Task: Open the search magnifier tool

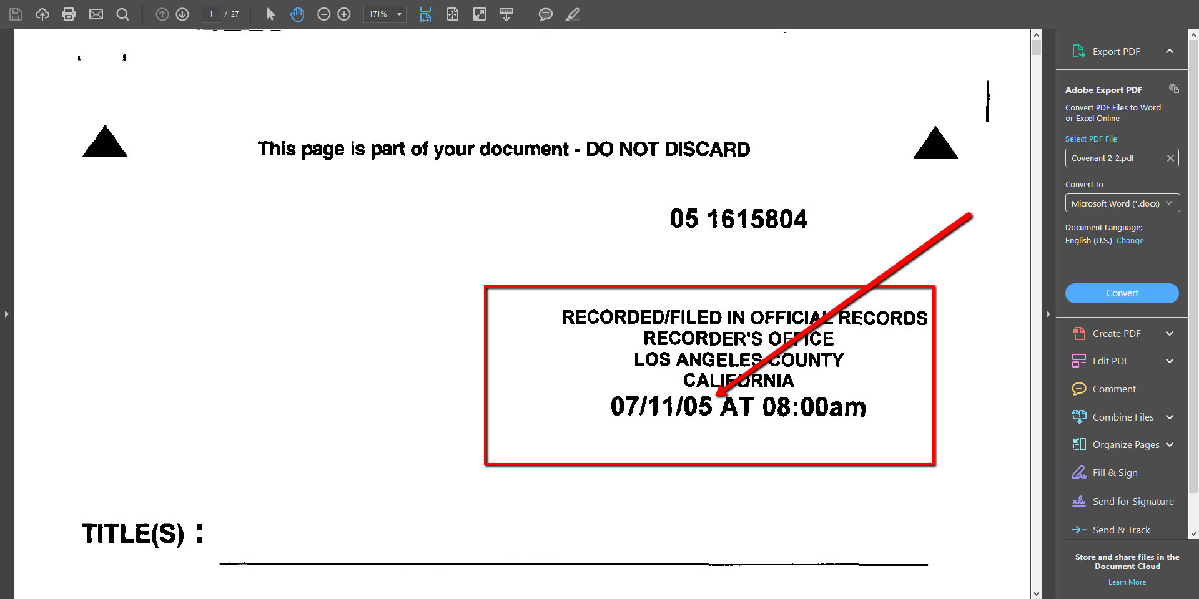Action: (123, 14)
